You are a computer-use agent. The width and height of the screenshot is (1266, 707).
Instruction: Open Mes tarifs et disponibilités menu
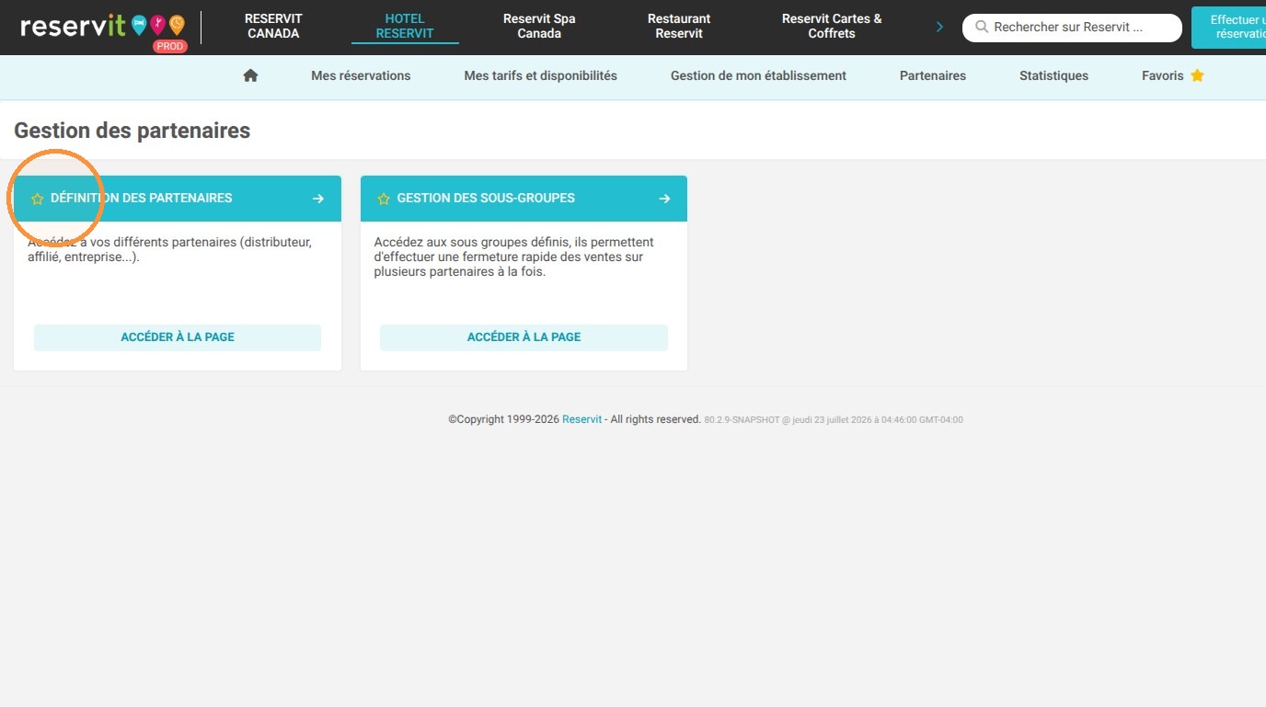coord(541,75)
